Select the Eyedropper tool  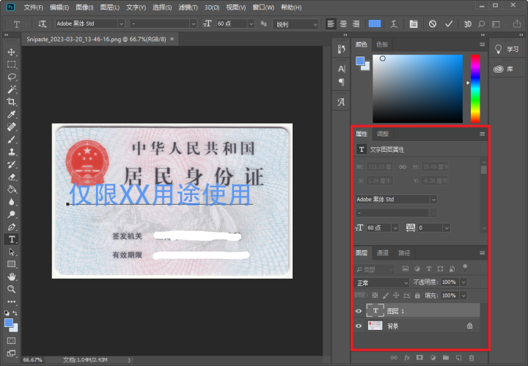pyautogui.click(x=12, y=114)
